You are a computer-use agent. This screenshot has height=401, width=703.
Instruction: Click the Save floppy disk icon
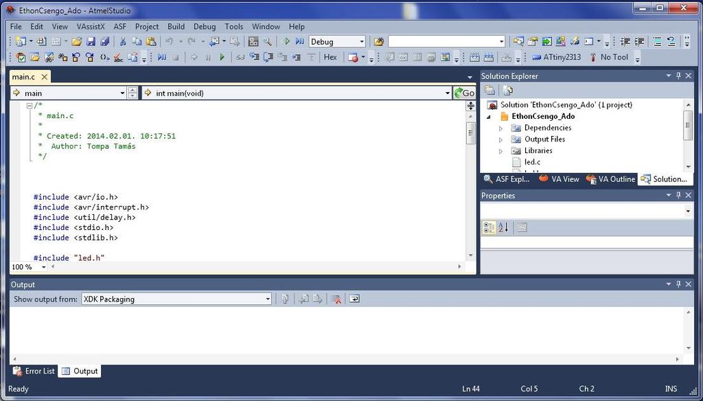91,42
